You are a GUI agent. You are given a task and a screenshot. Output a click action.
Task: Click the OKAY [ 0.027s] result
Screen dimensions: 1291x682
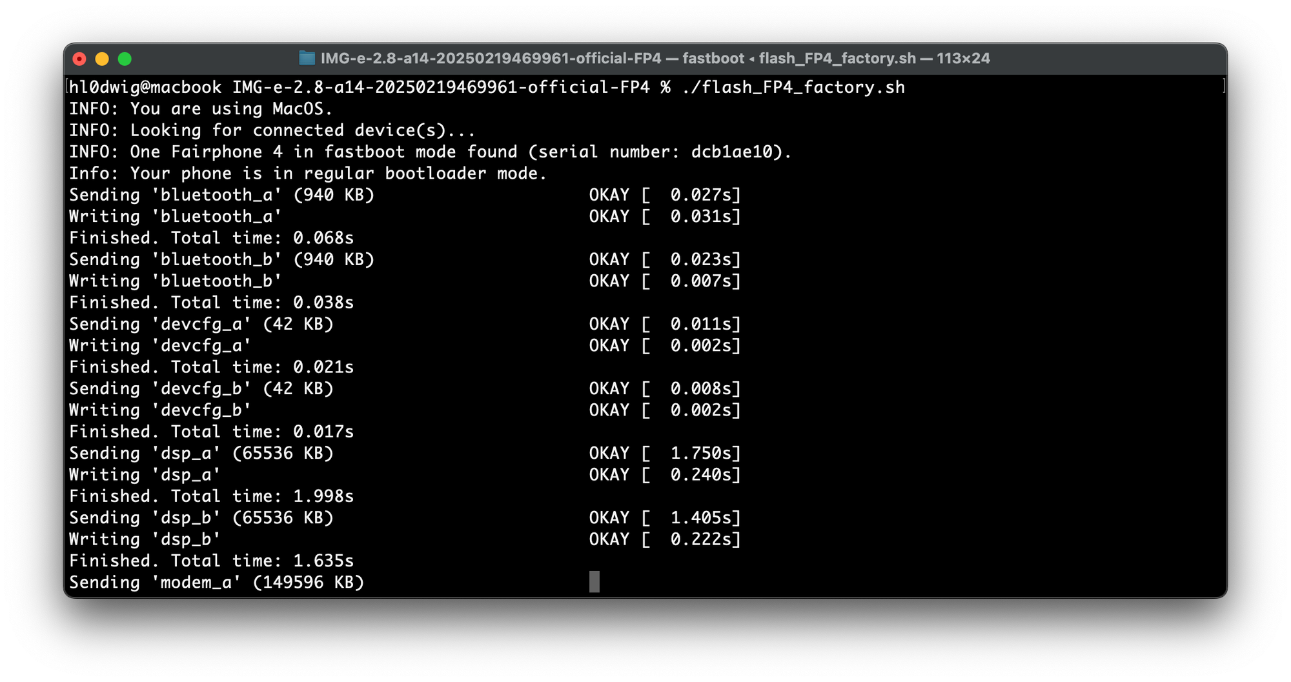665,195
